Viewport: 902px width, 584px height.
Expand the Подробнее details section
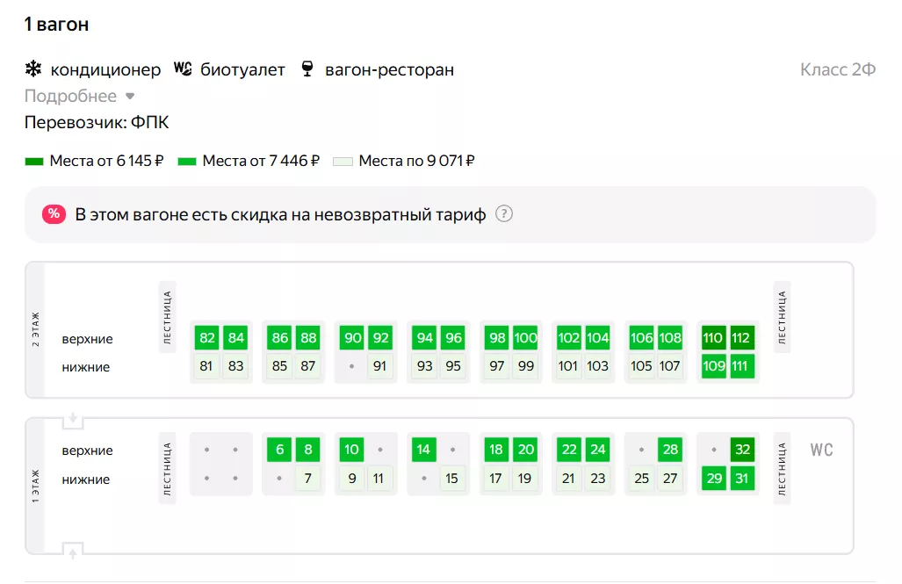70,97
